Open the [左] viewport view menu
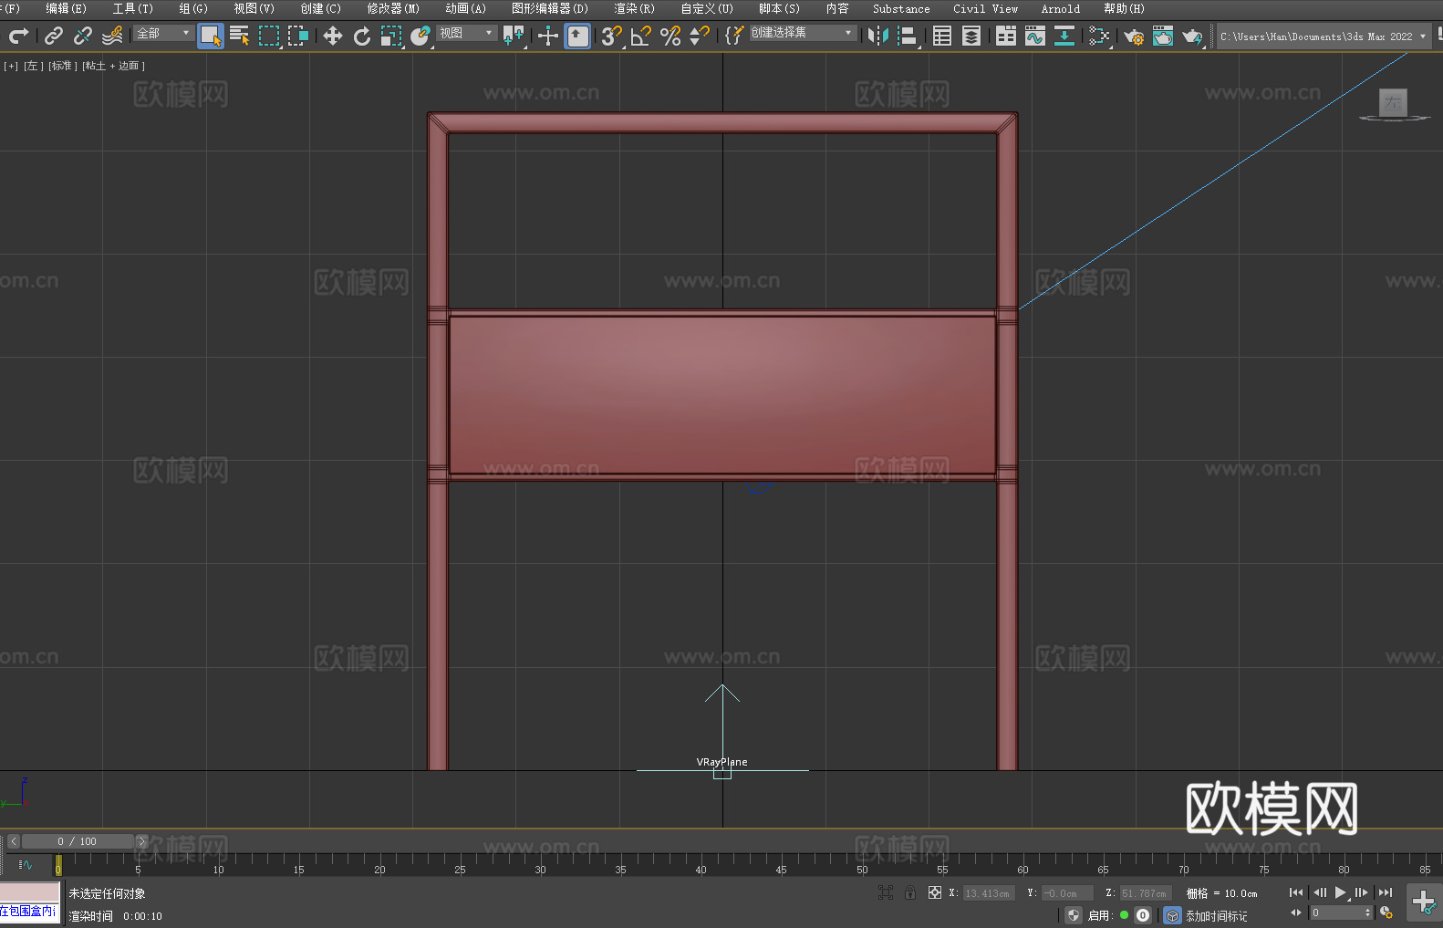This screenshot has height=928, width=1443. click(x=33, y=66)
